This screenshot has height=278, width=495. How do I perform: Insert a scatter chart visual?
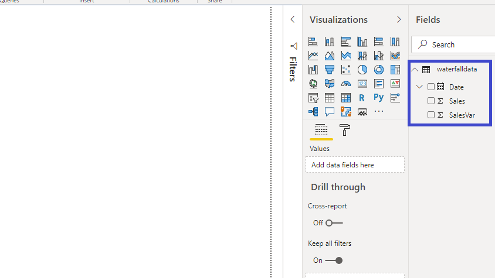[346, 70]
